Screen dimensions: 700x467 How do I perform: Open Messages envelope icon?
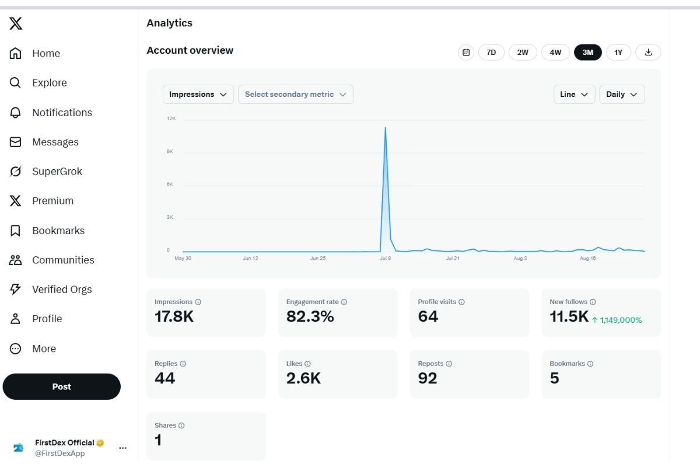point(16,142)
